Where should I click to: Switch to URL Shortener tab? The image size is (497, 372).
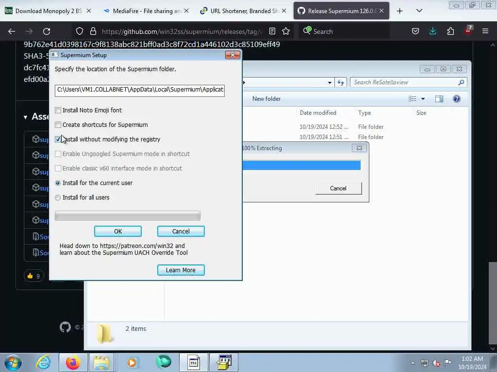pyautogui.click(x=243, y=11)
